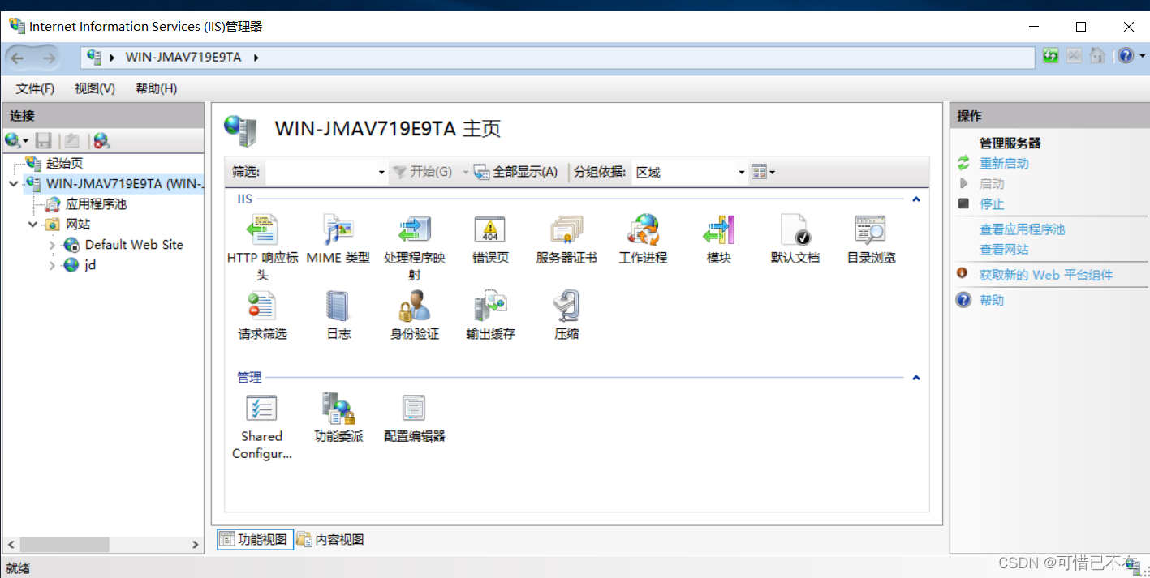Open the 处理程序映射 feature icon

[x=414, y=231]
